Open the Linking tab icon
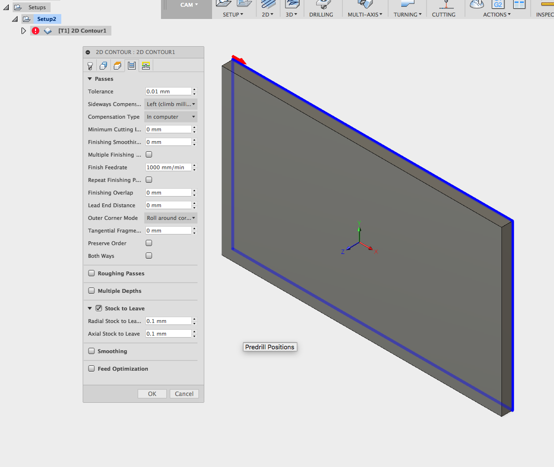The image size is (554, 467). click(x=145, y=66)
